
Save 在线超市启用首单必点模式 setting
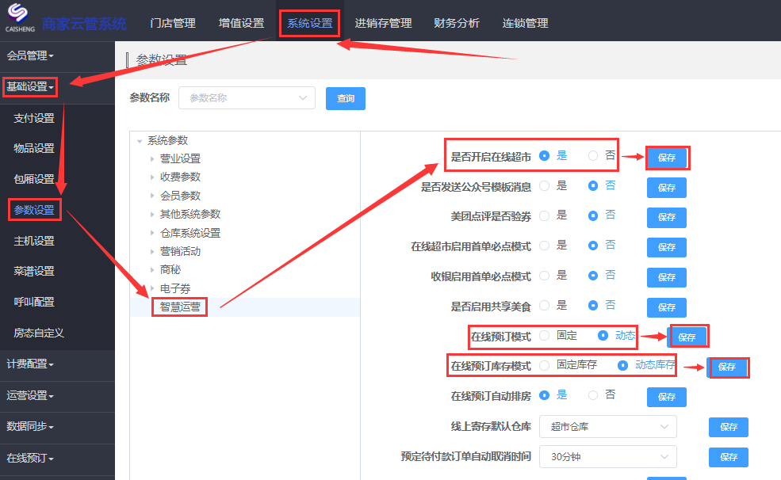click(667, 248)
